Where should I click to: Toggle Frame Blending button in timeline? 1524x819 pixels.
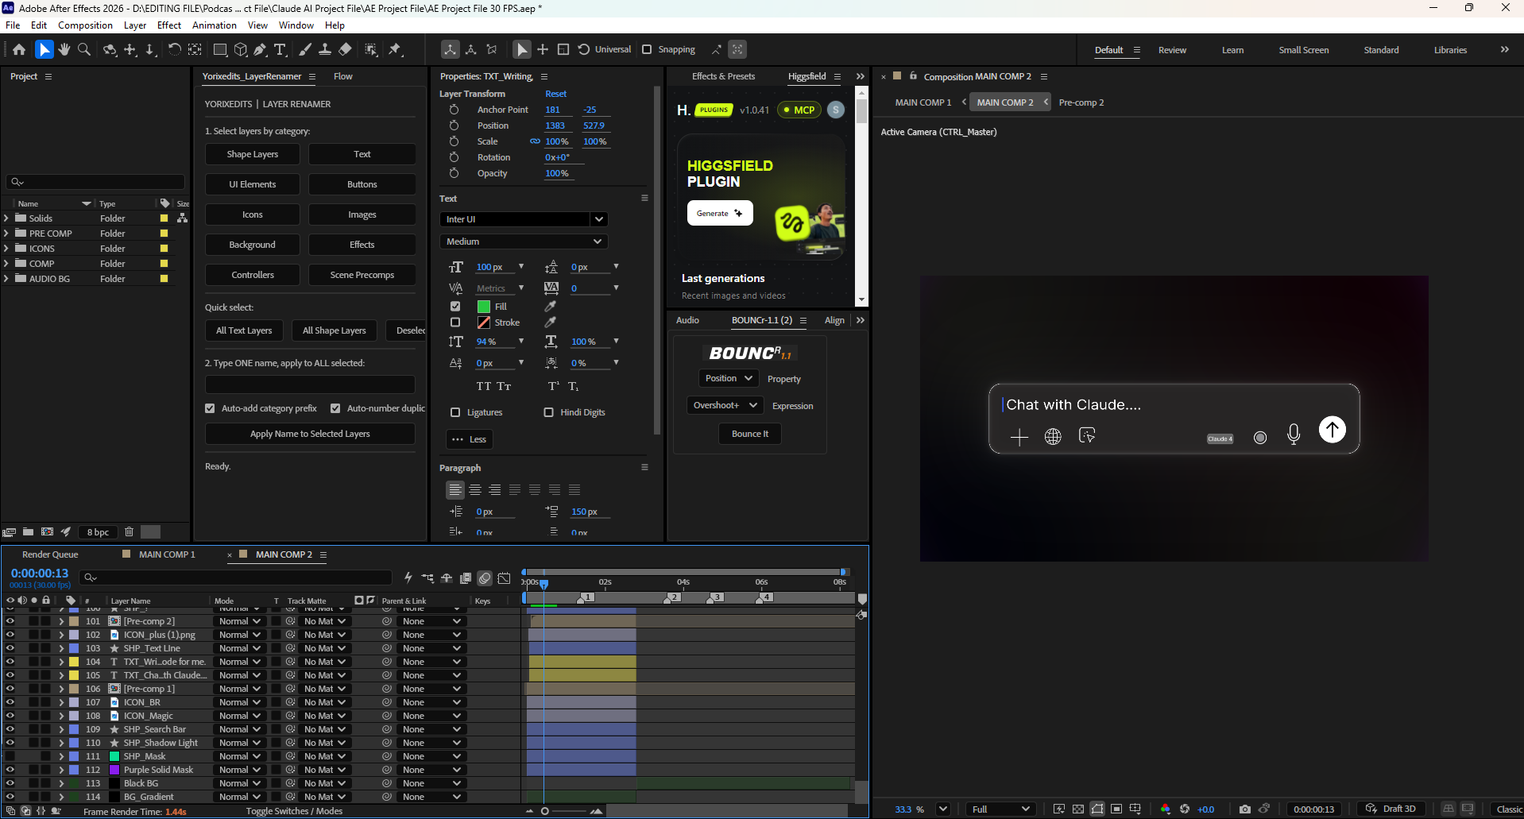pyautogui.click(x=466, y=578)
